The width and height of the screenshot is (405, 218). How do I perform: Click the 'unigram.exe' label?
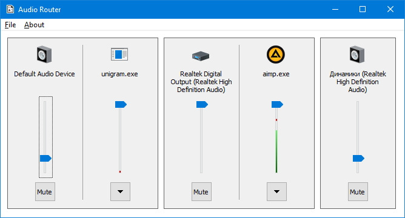(x=119, y=74)
